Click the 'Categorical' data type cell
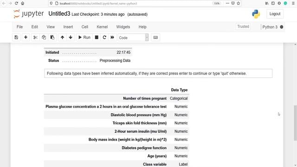This screenshot has width=297, height=167. (x=179, y=98)
